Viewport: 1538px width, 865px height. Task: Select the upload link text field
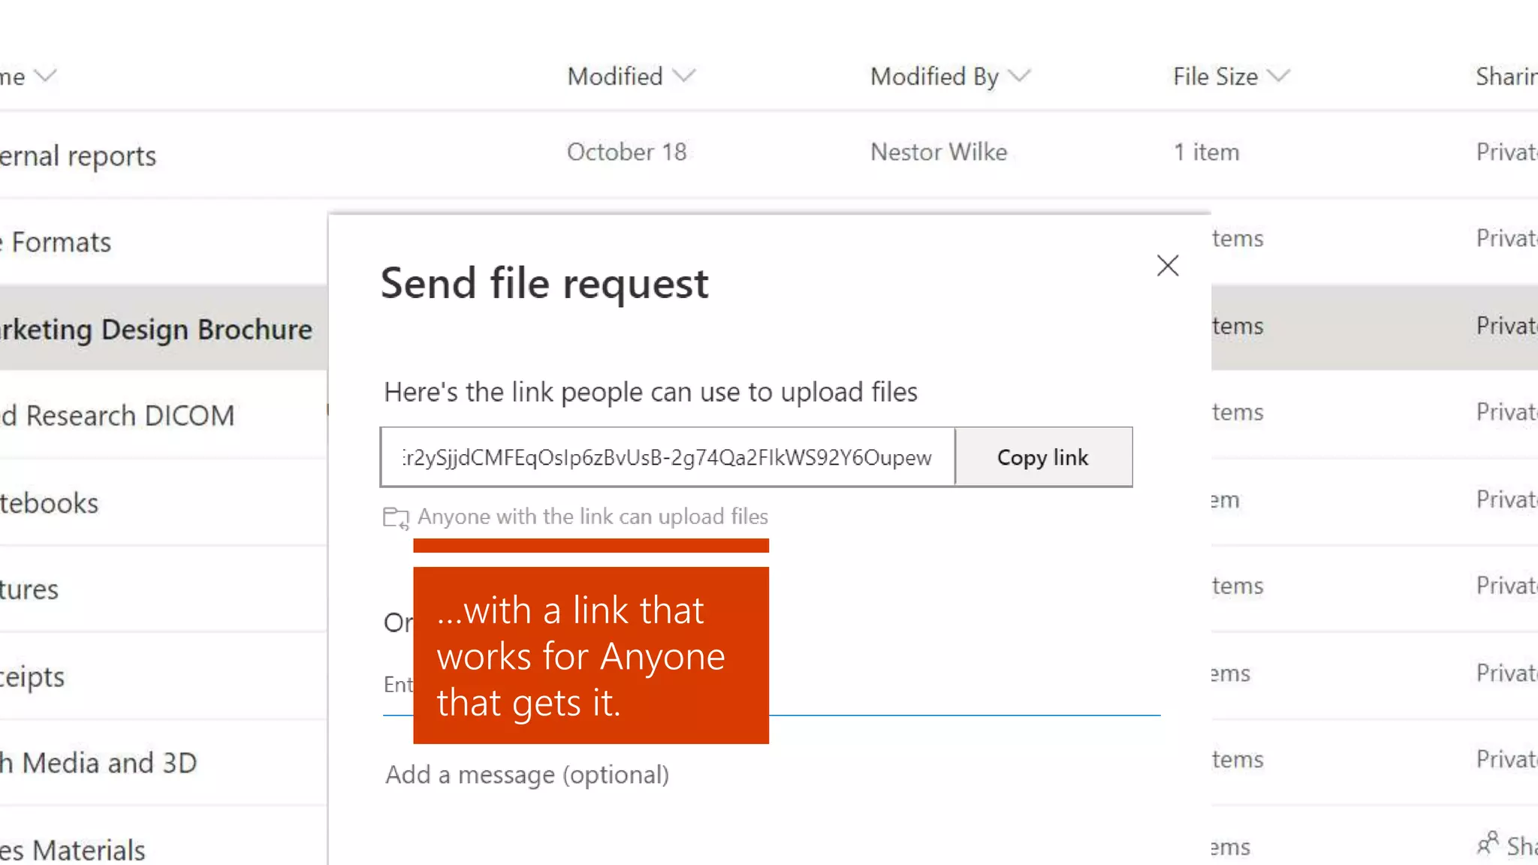point(668,457)
